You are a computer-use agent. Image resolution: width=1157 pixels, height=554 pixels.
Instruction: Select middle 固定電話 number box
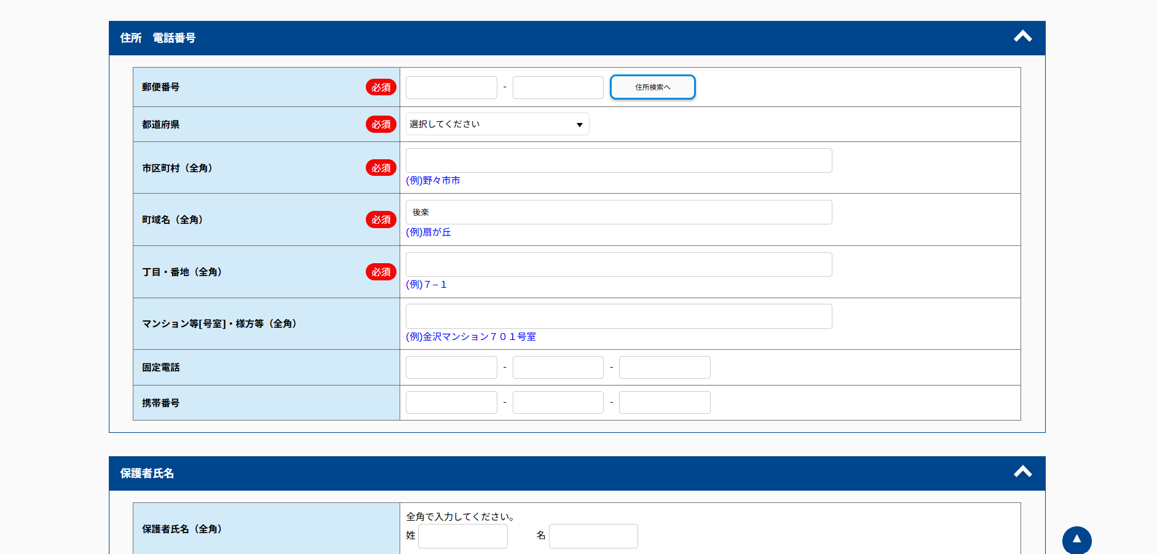pos(558,368)
